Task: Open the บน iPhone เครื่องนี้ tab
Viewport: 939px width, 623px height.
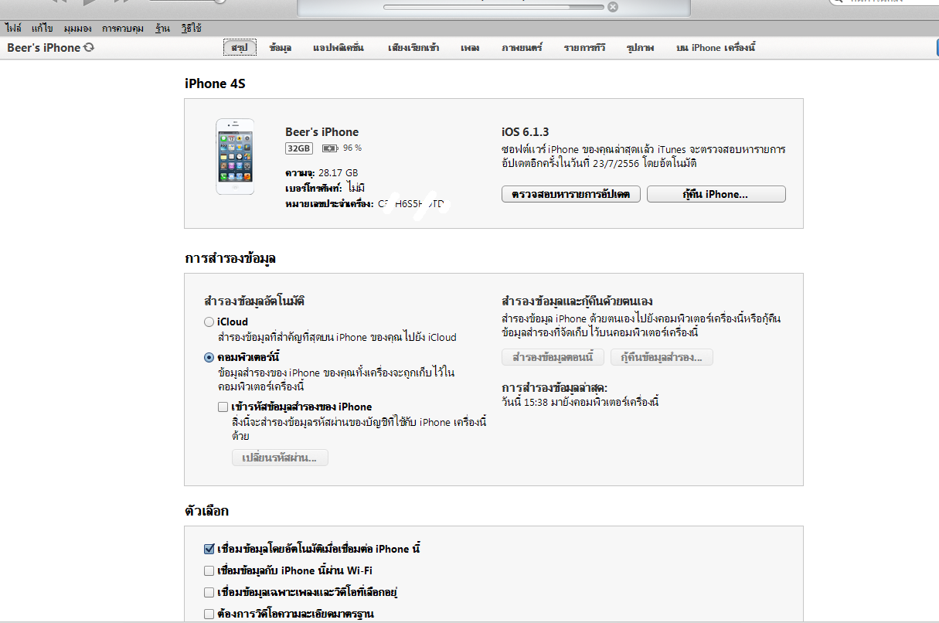Action: pyautogui.click(x=716, y=48)
